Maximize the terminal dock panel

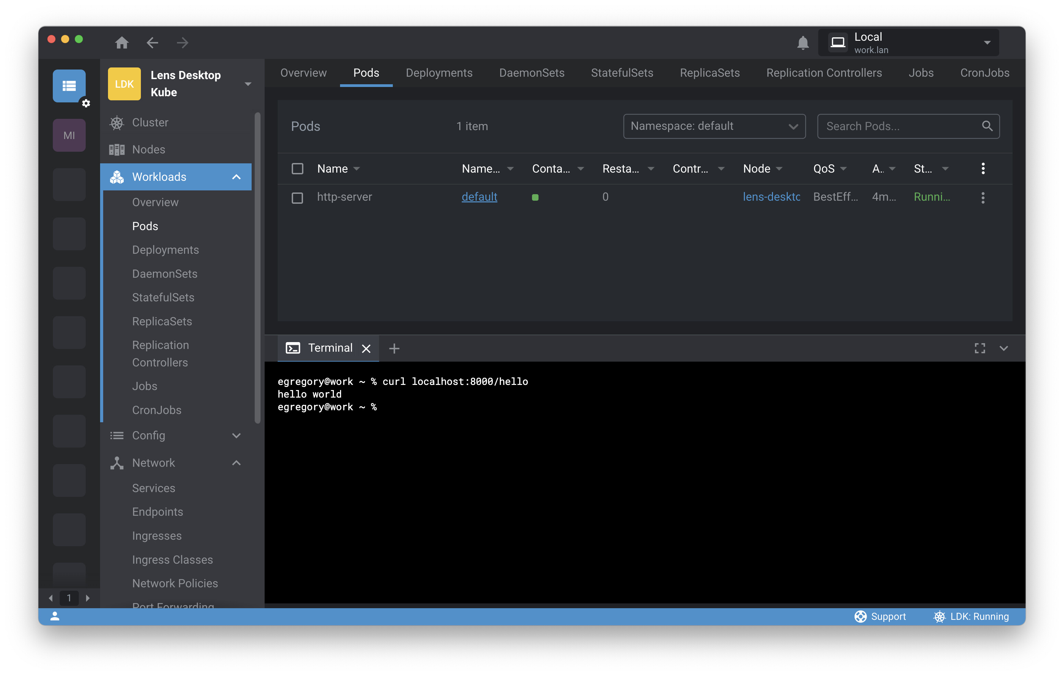(980, 348)
